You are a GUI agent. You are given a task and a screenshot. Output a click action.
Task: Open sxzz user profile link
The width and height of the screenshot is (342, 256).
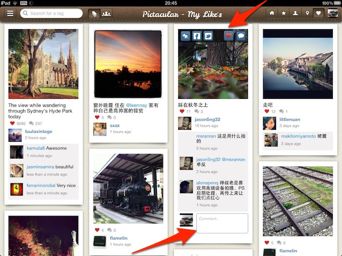click(x=115, y=125)
